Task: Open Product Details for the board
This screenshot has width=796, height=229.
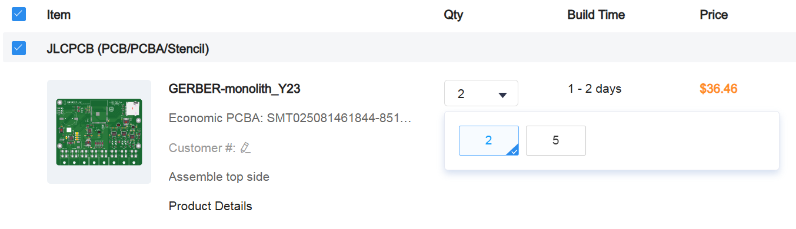Action: tap(210, 206)
